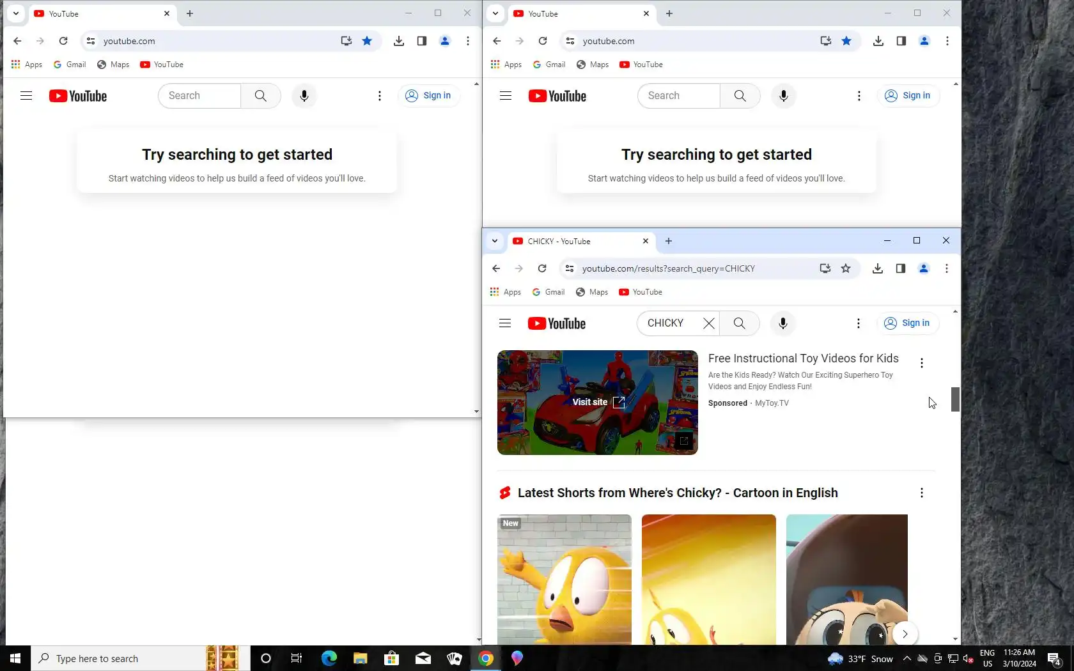Open YouTube settings three-dot menu in top-left window
This screenshot has width=1074, height=671.
tap(380, 96)
